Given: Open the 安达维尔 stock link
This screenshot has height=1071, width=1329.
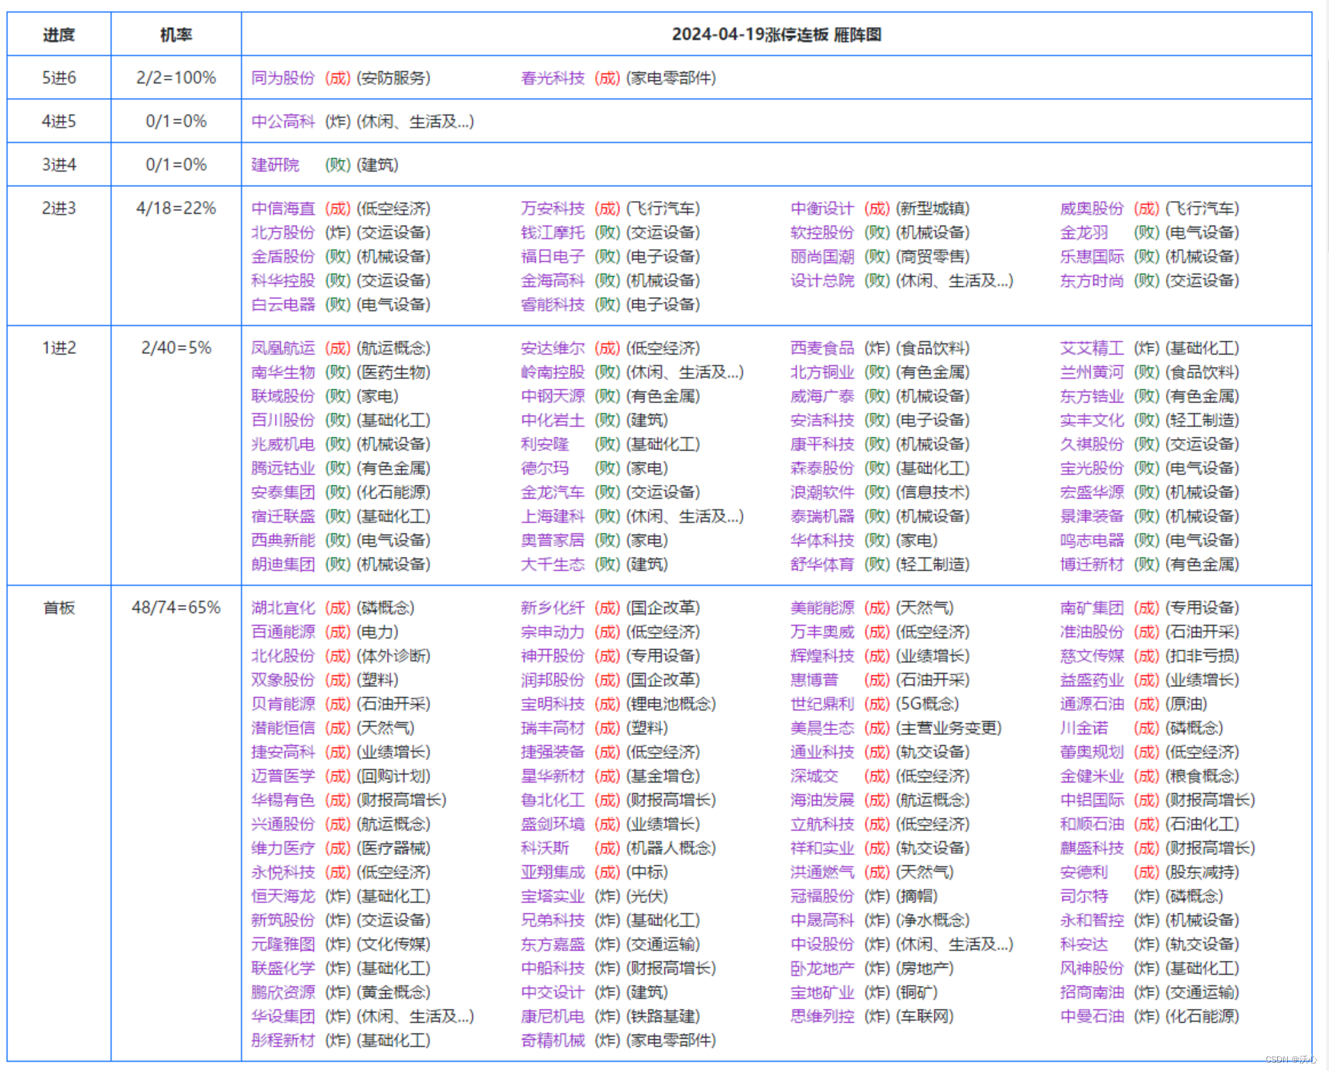Looking at the screenshot, I should 553,348.
